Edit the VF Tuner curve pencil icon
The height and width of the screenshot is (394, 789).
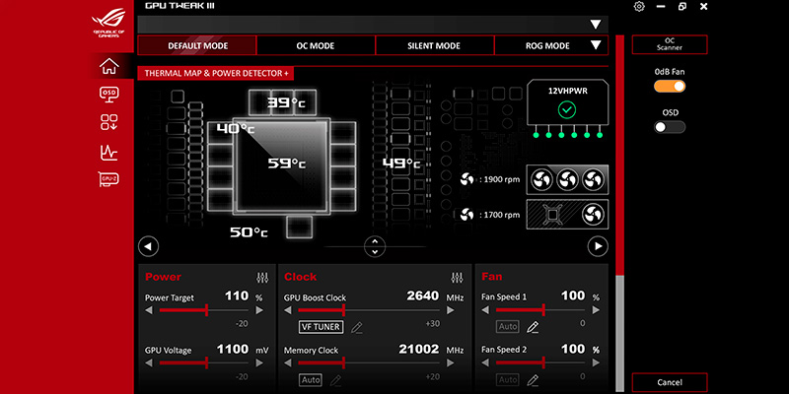click(x=357, y=328)
